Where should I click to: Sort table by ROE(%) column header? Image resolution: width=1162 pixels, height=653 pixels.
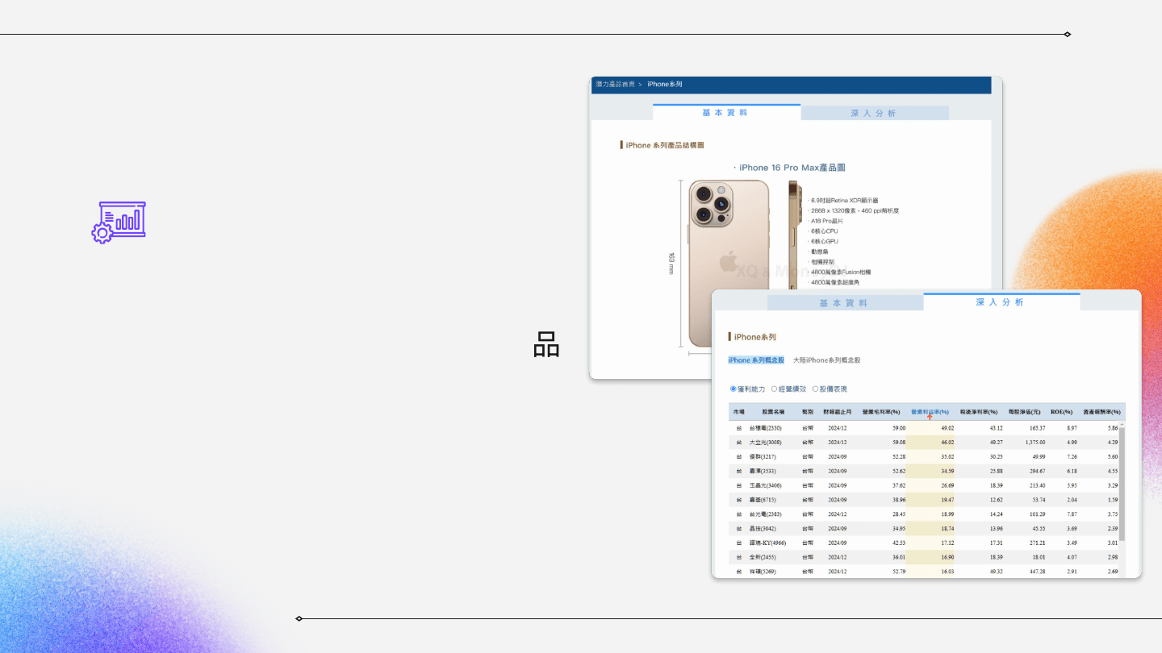[x=1060, y=412]
